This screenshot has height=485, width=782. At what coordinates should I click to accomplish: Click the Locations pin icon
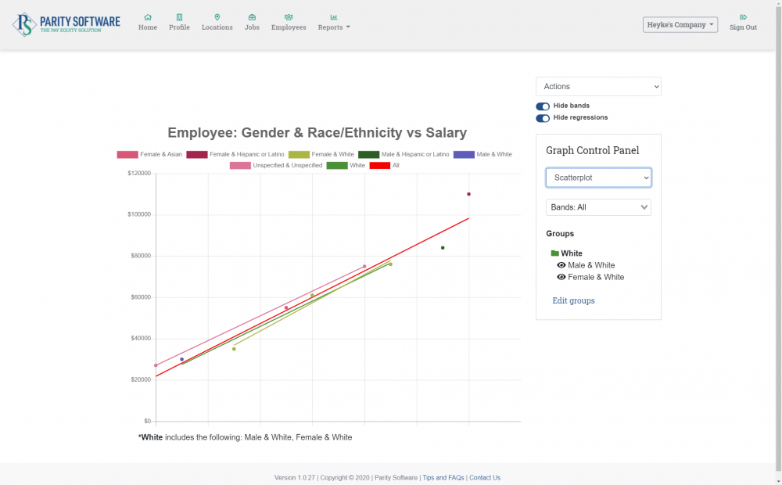pos(217,17)
